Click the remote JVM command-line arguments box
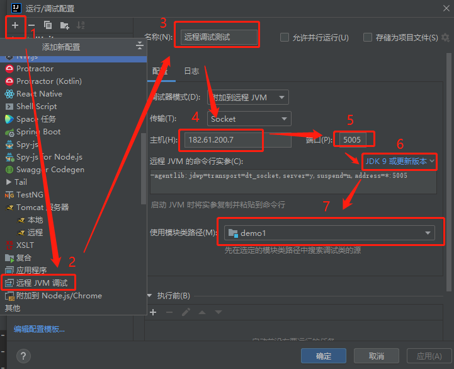Image resolution: width=454 pixels, height=369 pixels. click(x=293, y=182)
